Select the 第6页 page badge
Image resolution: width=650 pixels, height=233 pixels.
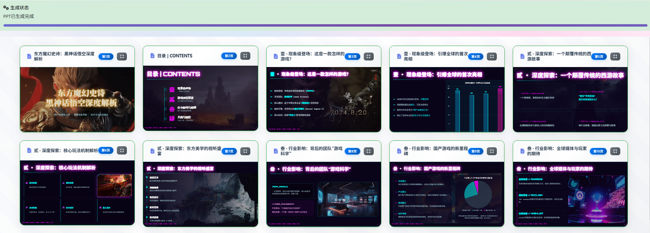click(x=106, y=150)
